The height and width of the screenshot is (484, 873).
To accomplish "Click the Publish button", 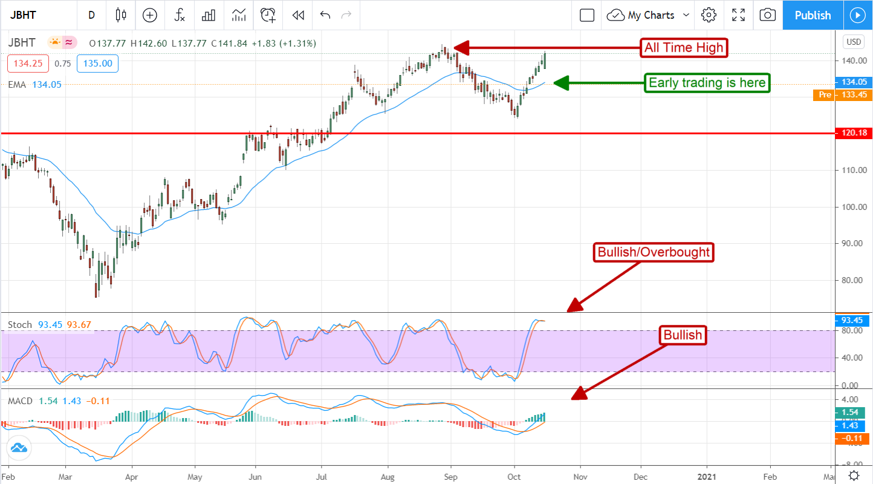I will 813,15.
